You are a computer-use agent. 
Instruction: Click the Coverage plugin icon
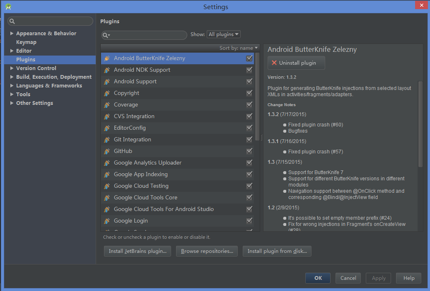107,105
